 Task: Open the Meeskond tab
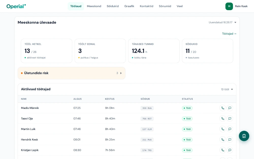(x=94, y=6)
